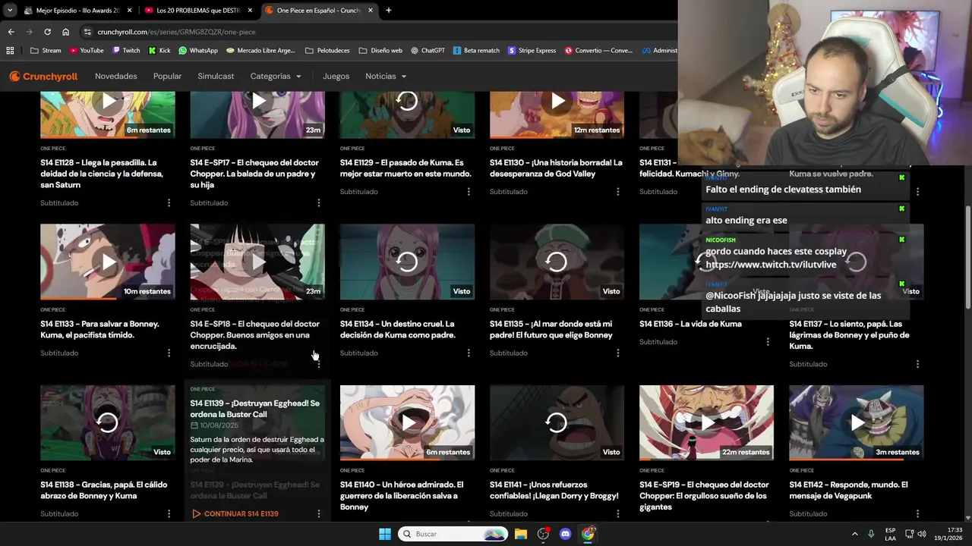The height and width of the screenshot is (546, 972).
Task: Replay E1138 episode thumbnail
Action: point(108,422)
